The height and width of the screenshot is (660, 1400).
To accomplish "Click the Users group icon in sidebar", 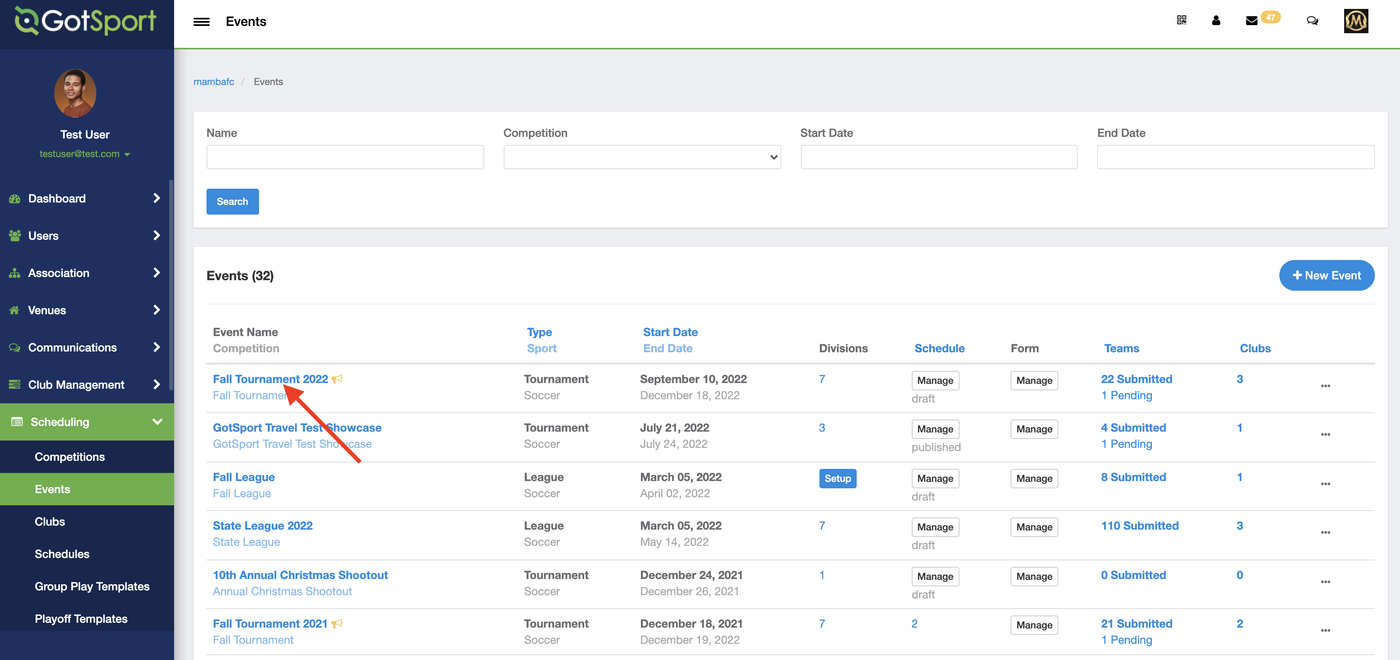I will pyautogui.click(x=15, y=236).
